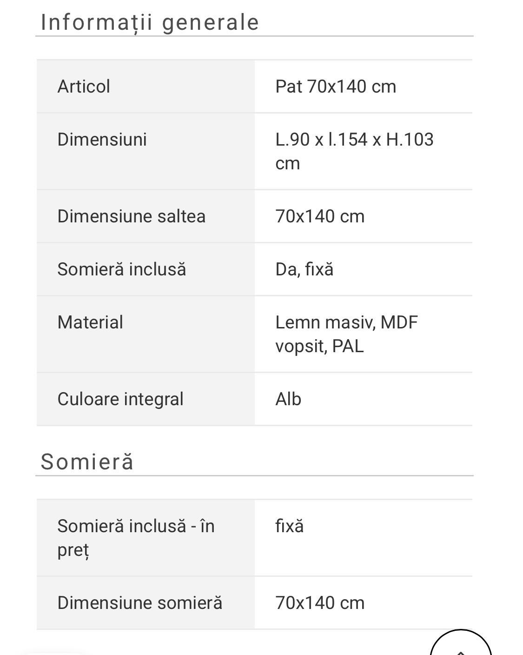This screenshot has height=655, width=523.
Task: Click the Dimensiune somieră label
Action: coord(140,603)
